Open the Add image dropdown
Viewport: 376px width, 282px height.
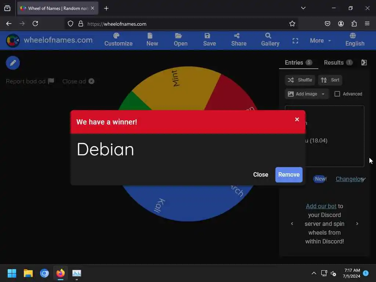(307, 94)
